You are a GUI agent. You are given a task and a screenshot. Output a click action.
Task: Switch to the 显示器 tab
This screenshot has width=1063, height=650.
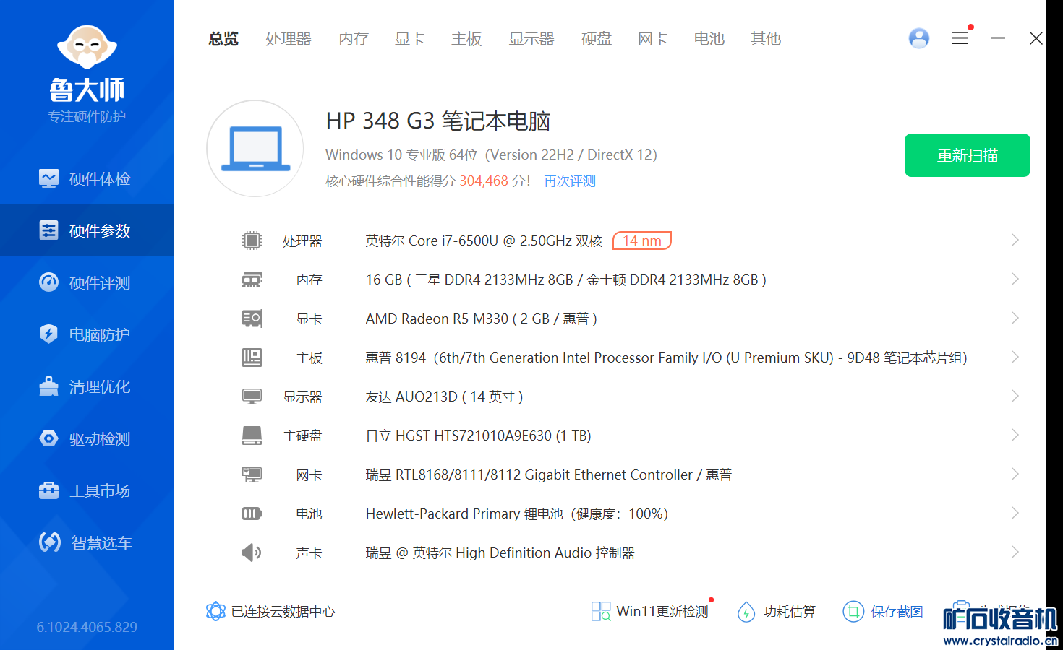point(531,38)
